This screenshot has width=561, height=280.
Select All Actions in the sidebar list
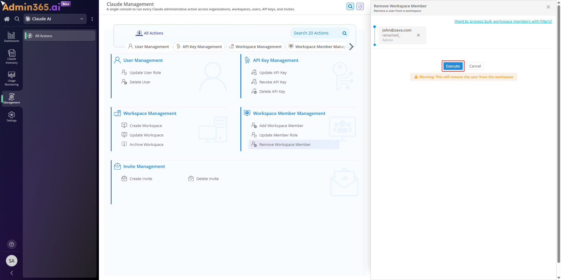coord(59,36)
